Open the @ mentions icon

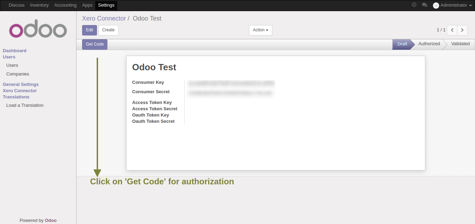coord(414,5)
